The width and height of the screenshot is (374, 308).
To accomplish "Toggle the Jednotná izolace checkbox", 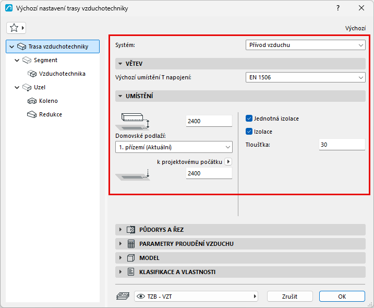I will (249, 119).
